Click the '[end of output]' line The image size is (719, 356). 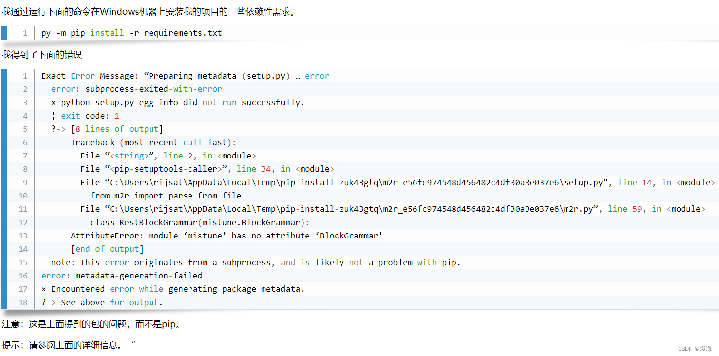(x=107, y=249)
